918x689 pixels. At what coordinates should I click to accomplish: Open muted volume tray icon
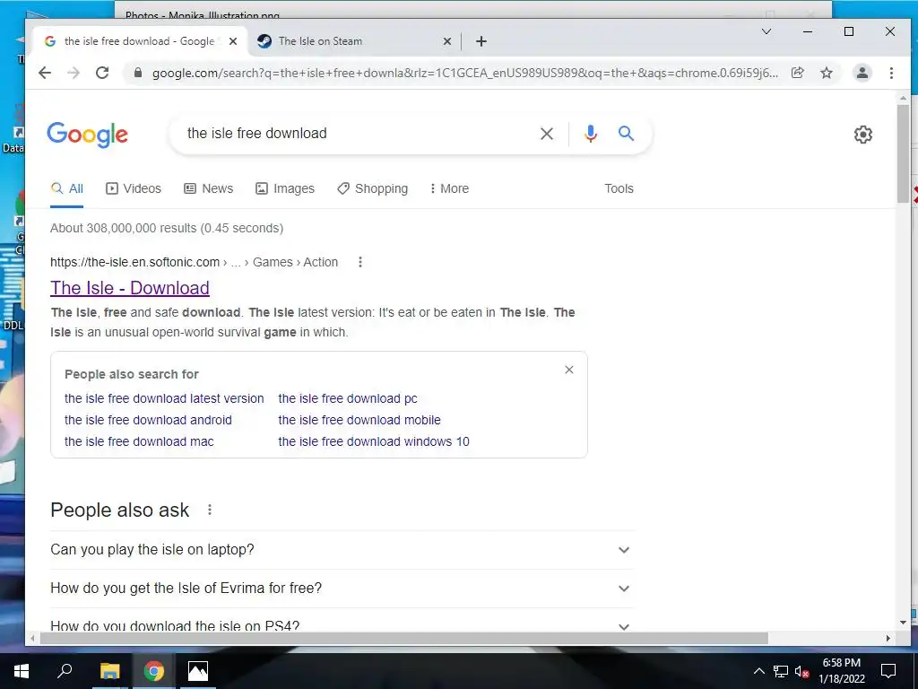point(801,671)
